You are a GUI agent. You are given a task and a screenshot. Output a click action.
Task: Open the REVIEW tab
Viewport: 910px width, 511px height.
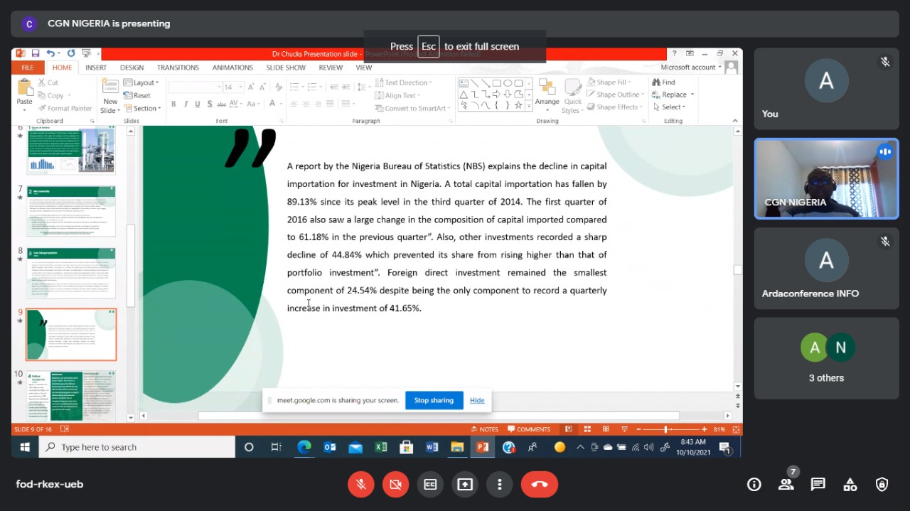tap(331, 68)
